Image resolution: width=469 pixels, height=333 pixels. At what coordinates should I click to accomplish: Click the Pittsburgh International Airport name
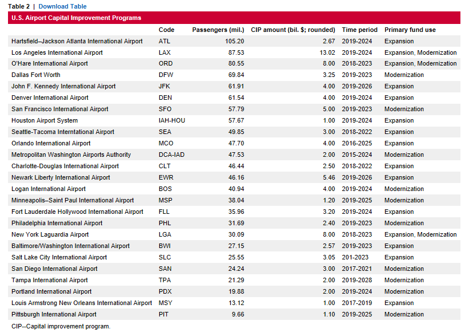[x=54, y=314]
